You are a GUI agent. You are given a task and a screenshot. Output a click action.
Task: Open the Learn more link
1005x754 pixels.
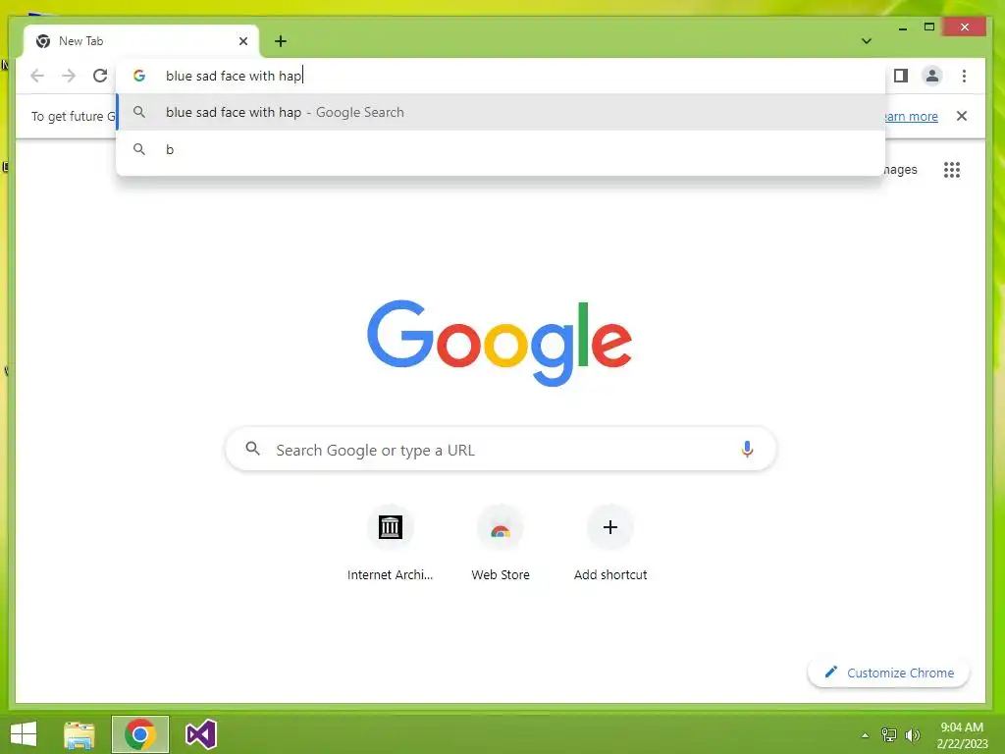tap(910, 116)
